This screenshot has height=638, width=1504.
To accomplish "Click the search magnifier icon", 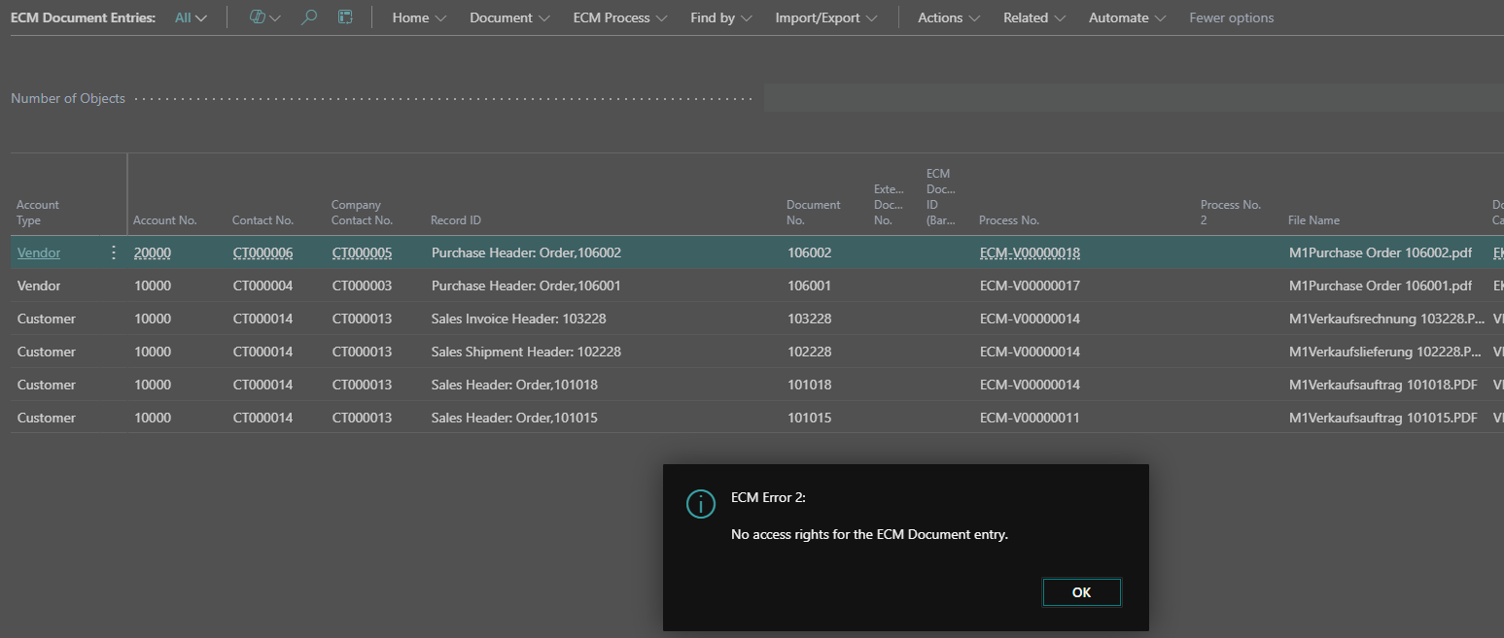I will [x=309, y=17].
